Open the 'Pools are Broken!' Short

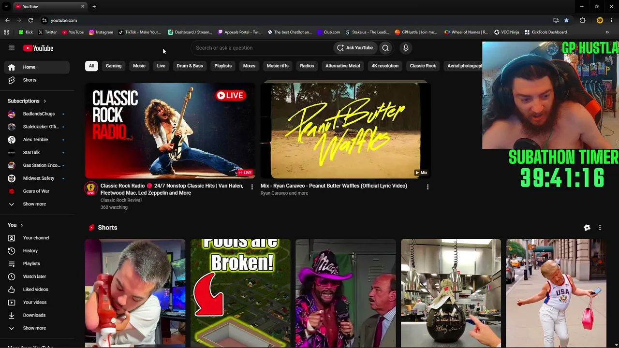click(x=240, y=293)
